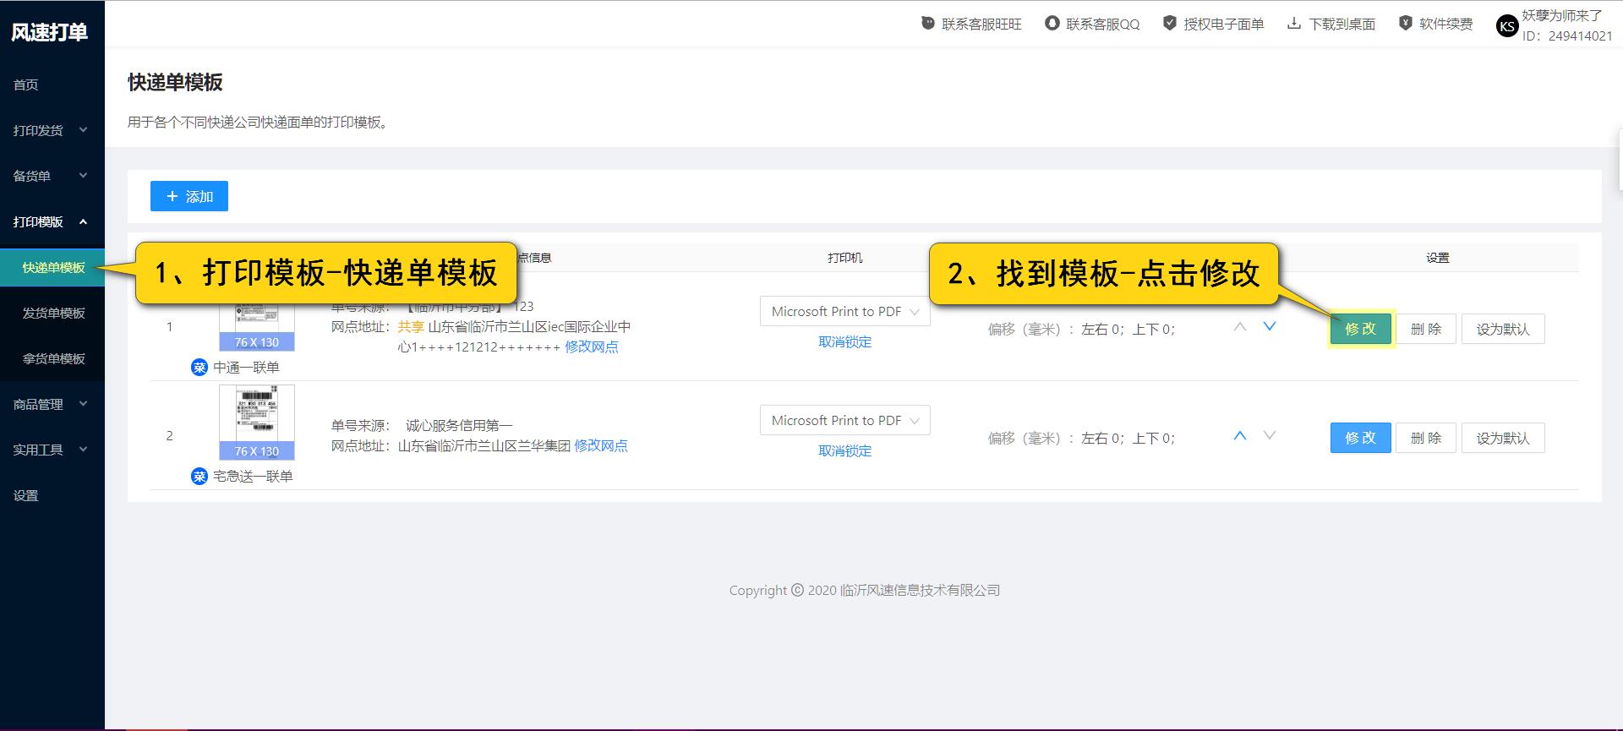
Task: Click the 菜 badge beside 宅急送一联单
Action: tap(199, 477)
